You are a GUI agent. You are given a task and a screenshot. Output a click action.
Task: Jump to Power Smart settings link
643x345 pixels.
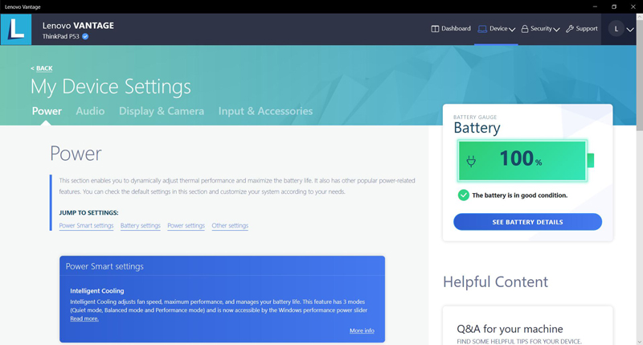[86, 226]
